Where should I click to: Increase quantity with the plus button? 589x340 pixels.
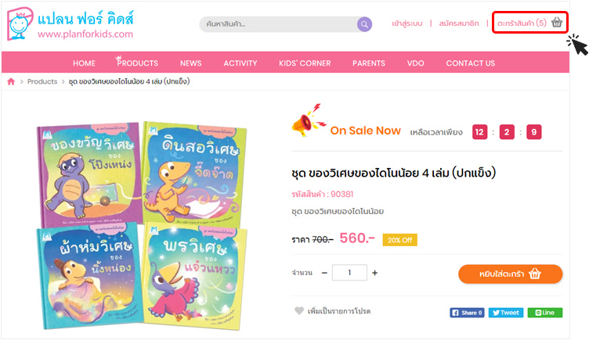pos(374,273)
